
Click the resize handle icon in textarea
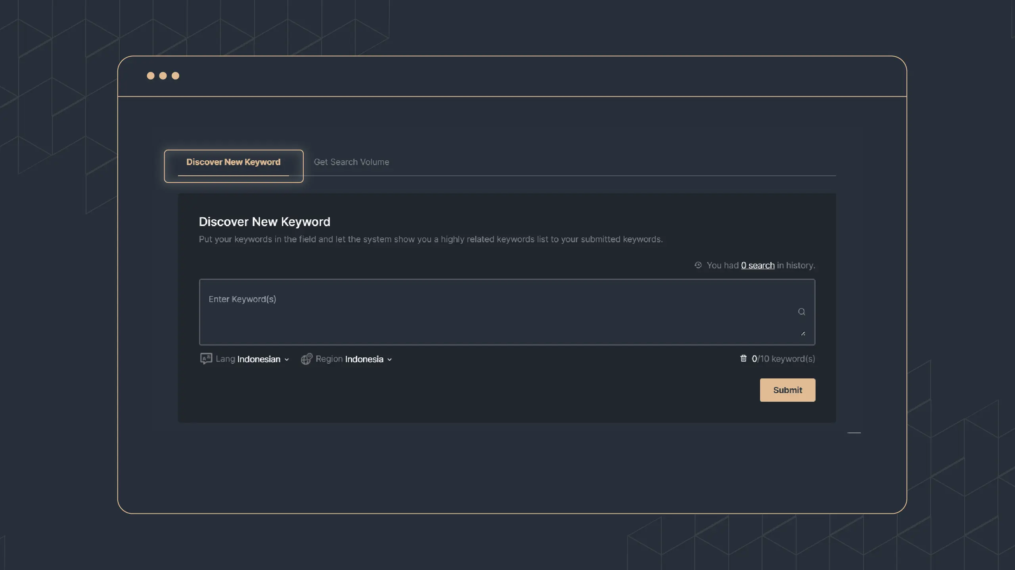pos(803,333)
